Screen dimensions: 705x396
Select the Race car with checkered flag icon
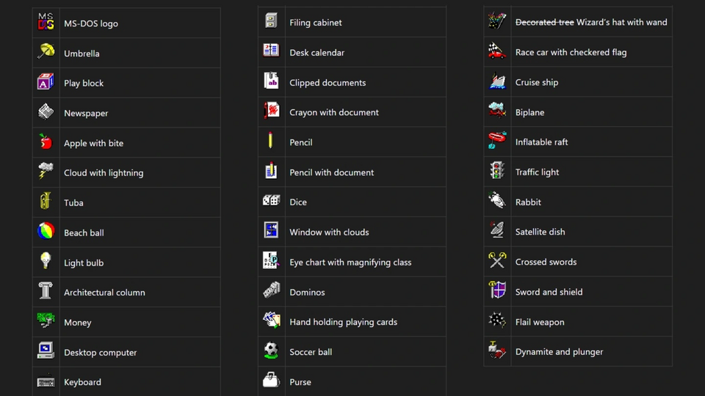point(497,51)
